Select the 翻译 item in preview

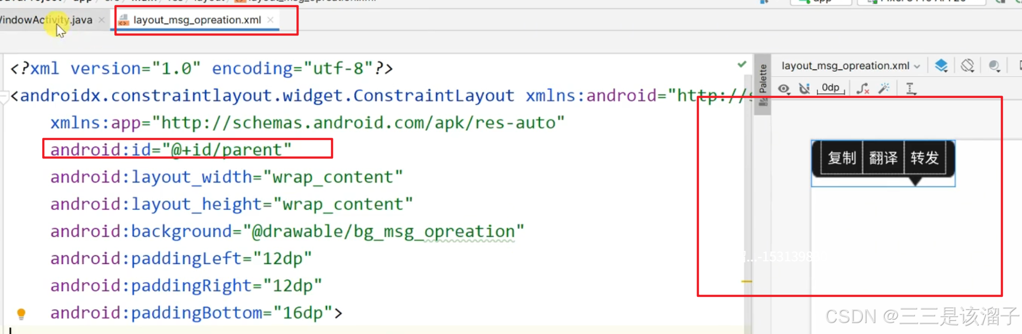click(884, 158)
